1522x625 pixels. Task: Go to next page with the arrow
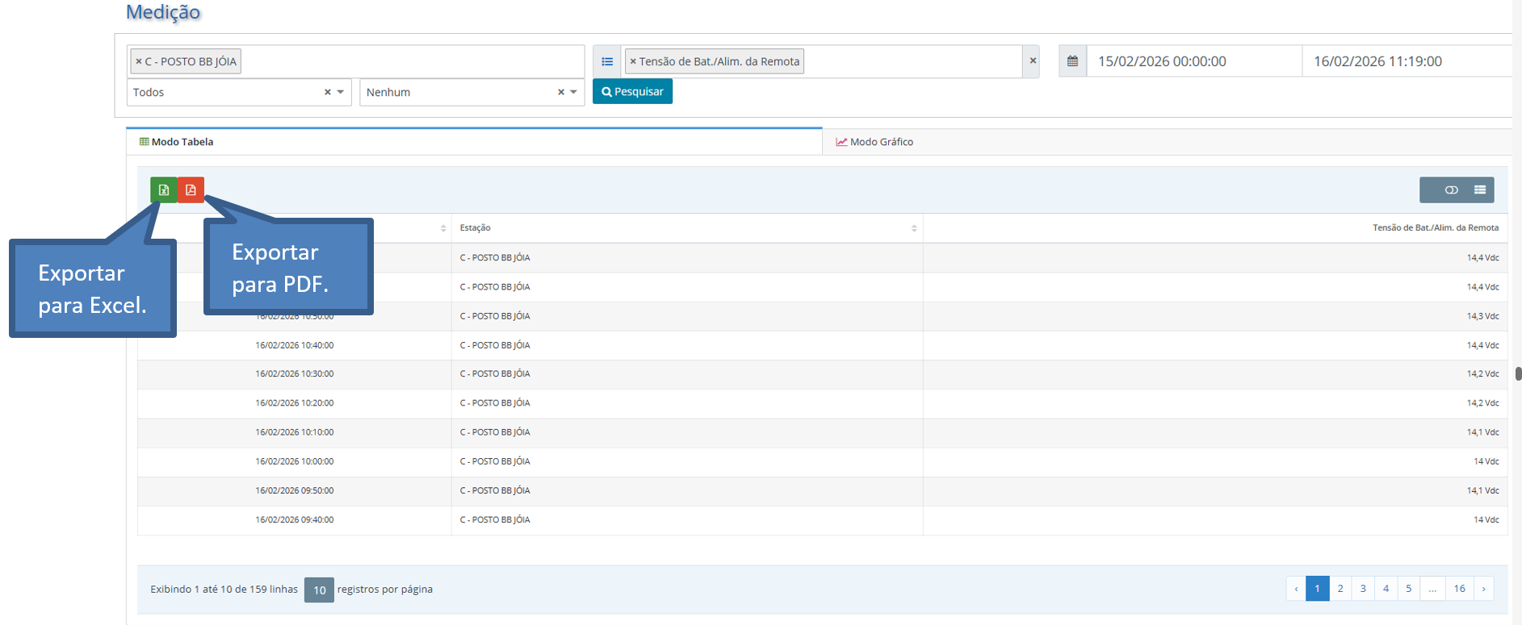1483,589
